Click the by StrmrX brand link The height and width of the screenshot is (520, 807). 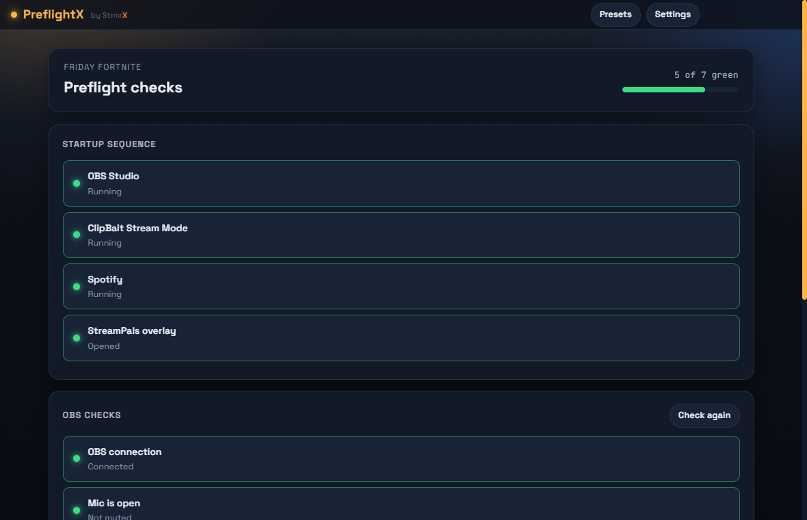[x=109, y=16]
